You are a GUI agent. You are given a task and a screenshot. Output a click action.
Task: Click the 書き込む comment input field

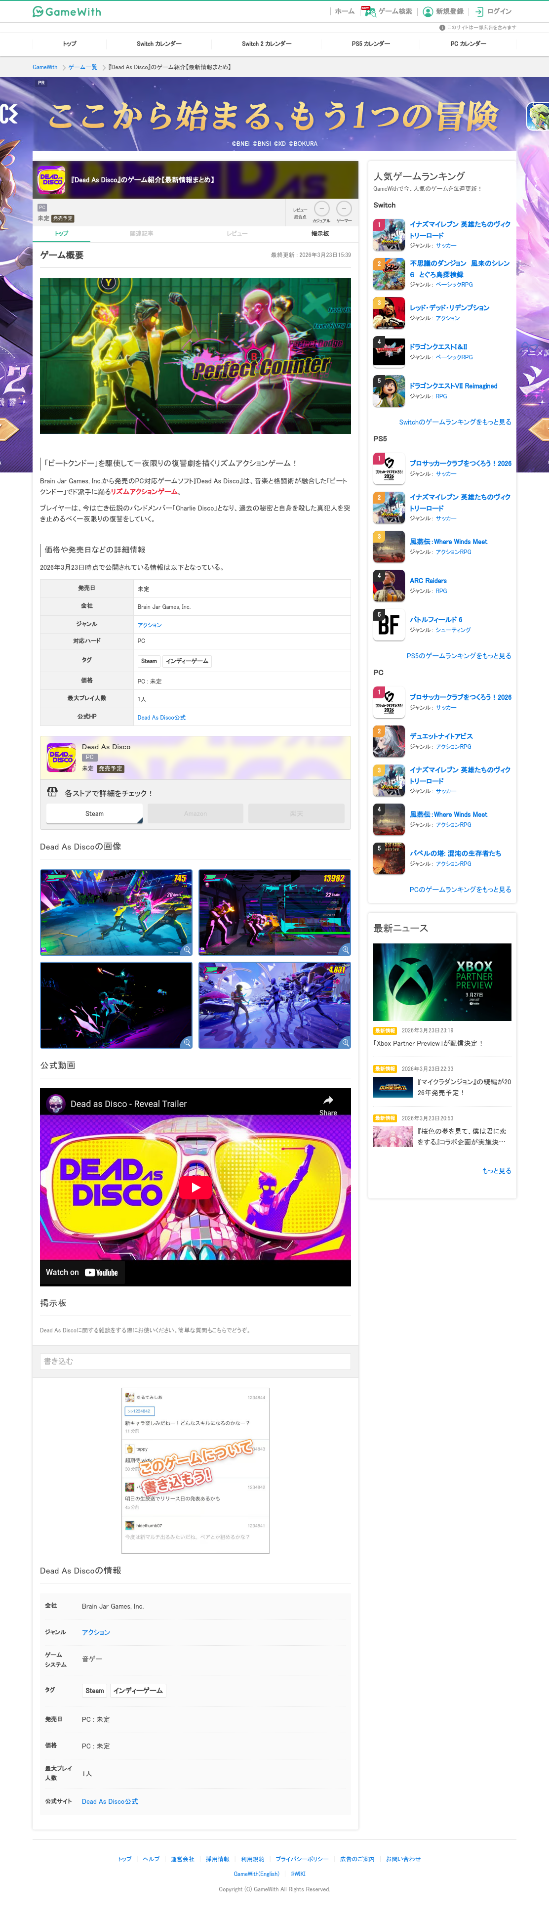click(x=195, y=1361)
